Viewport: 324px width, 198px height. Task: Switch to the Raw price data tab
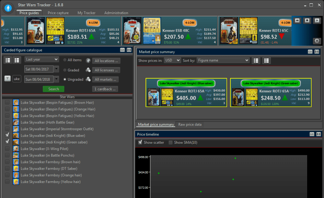190,124
